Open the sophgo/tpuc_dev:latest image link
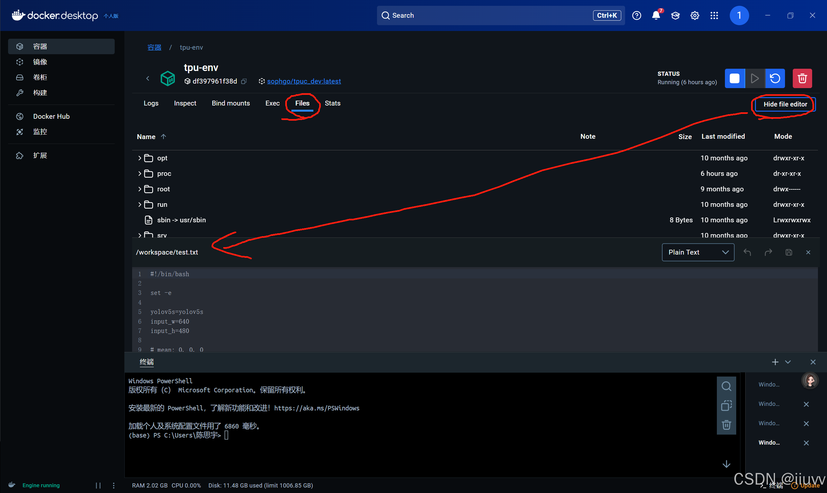This screenshot has width=827, height=493. 304,81
